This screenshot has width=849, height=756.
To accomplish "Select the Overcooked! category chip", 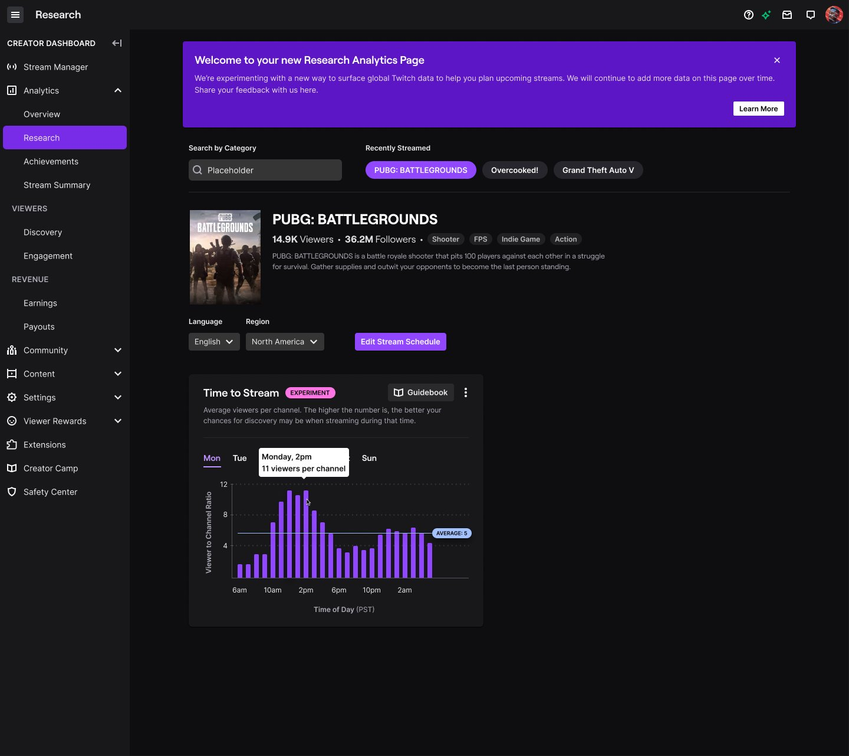I will [515, 170].
